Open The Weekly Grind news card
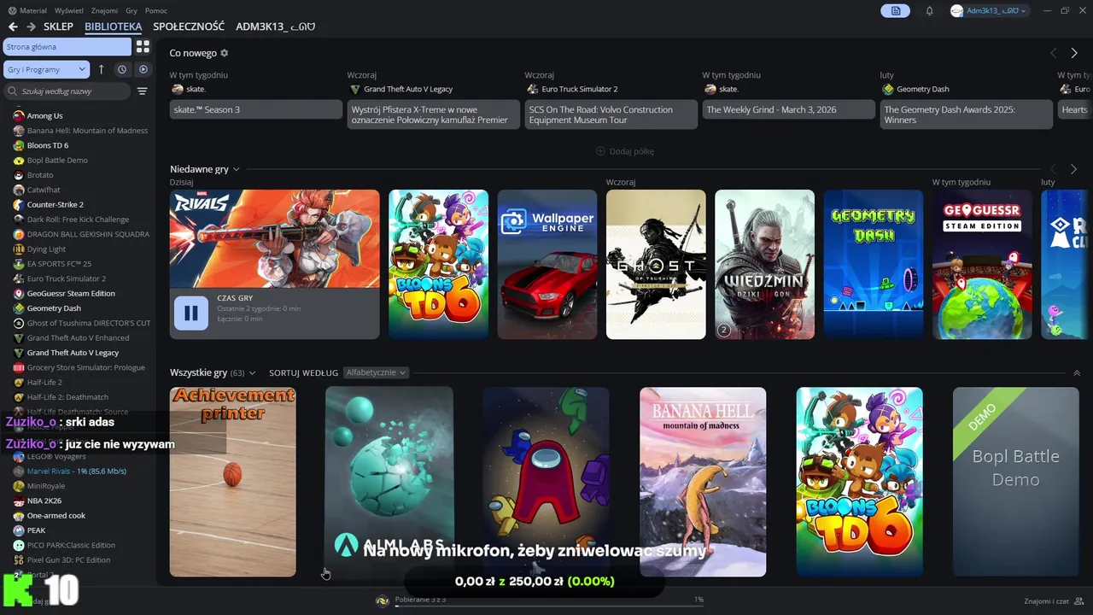The height and width of the screenshot is (615, 1093). pyautogui.click(x=789, y=109)
